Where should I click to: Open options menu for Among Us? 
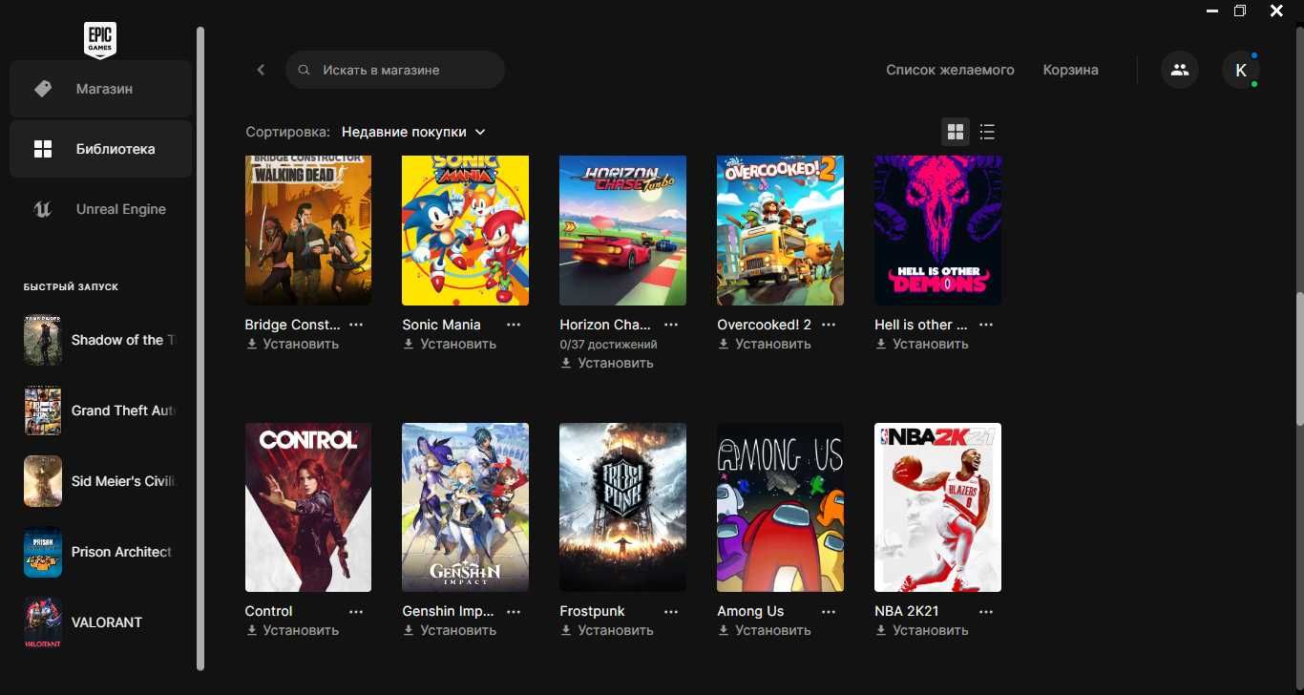point(829,611)
